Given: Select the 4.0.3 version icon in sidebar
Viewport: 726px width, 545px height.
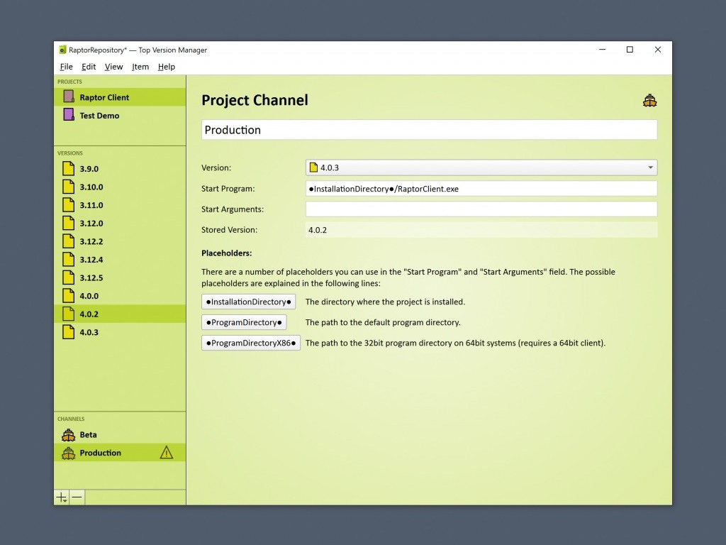Looking at the screenshot, I should pyautogui.click(x=69, y=332).
